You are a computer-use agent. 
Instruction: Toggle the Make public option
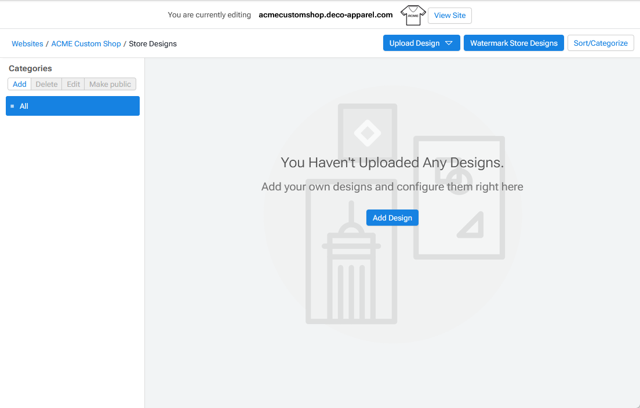(x=110, y=84)
